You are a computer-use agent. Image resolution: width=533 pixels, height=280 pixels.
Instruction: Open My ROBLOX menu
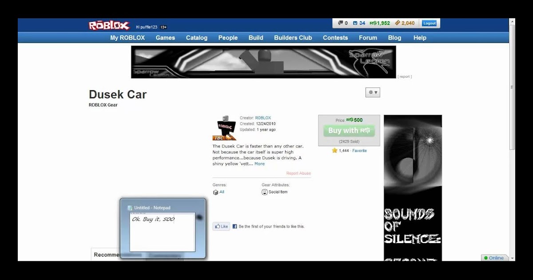point(127,38)
